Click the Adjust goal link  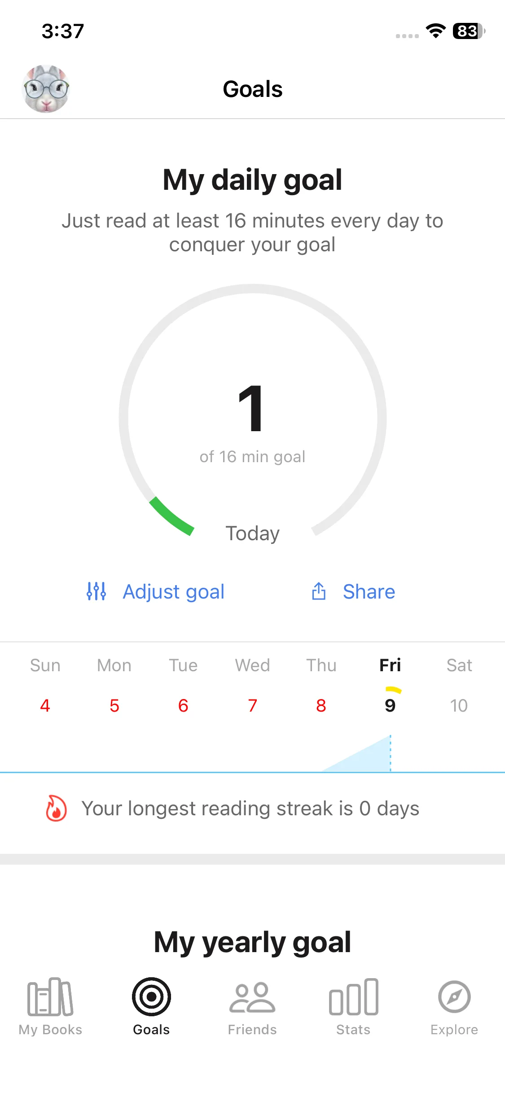click(x=174, y=591)
